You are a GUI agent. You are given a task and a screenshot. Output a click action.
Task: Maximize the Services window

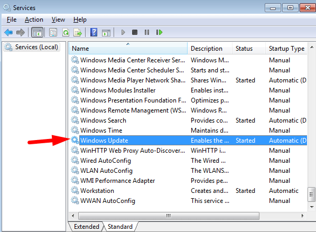click(x=290, y=8)
